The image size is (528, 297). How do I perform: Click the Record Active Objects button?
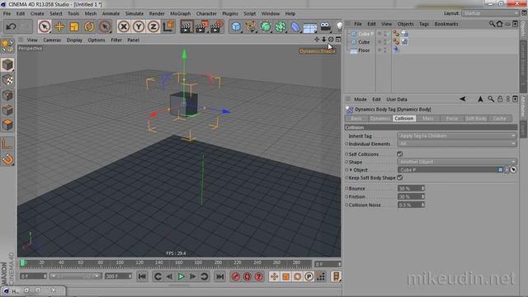[236, 276]
